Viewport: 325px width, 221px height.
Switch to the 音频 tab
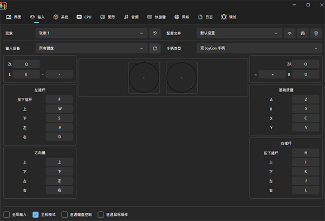[131, 17]
